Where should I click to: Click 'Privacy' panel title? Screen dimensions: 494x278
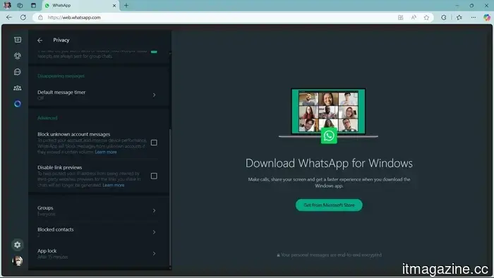coord(61,40)
